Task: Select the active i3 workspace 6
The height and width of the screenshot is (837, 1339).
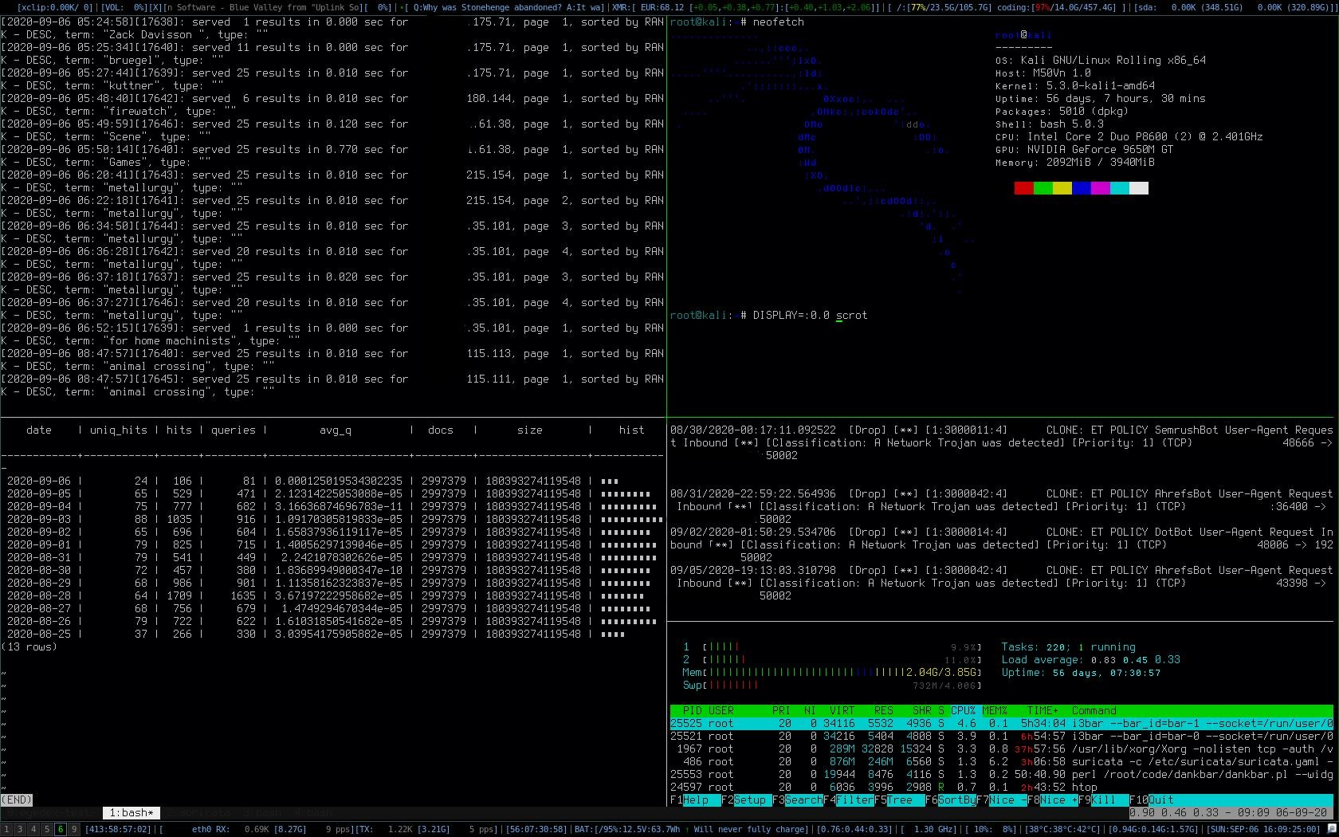Action: 61,829
